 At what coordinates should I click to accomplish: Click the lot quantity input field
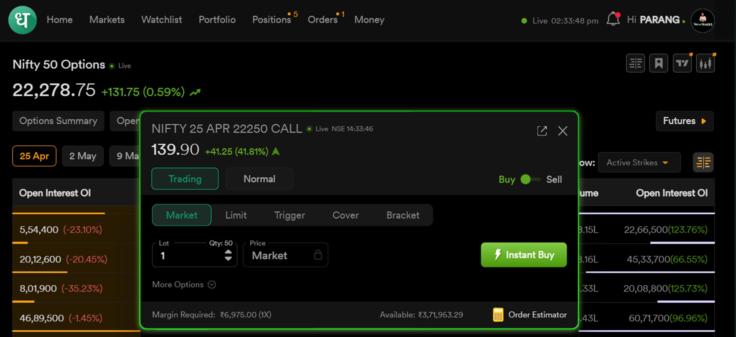pyautogui.click(x=188, y=255)
